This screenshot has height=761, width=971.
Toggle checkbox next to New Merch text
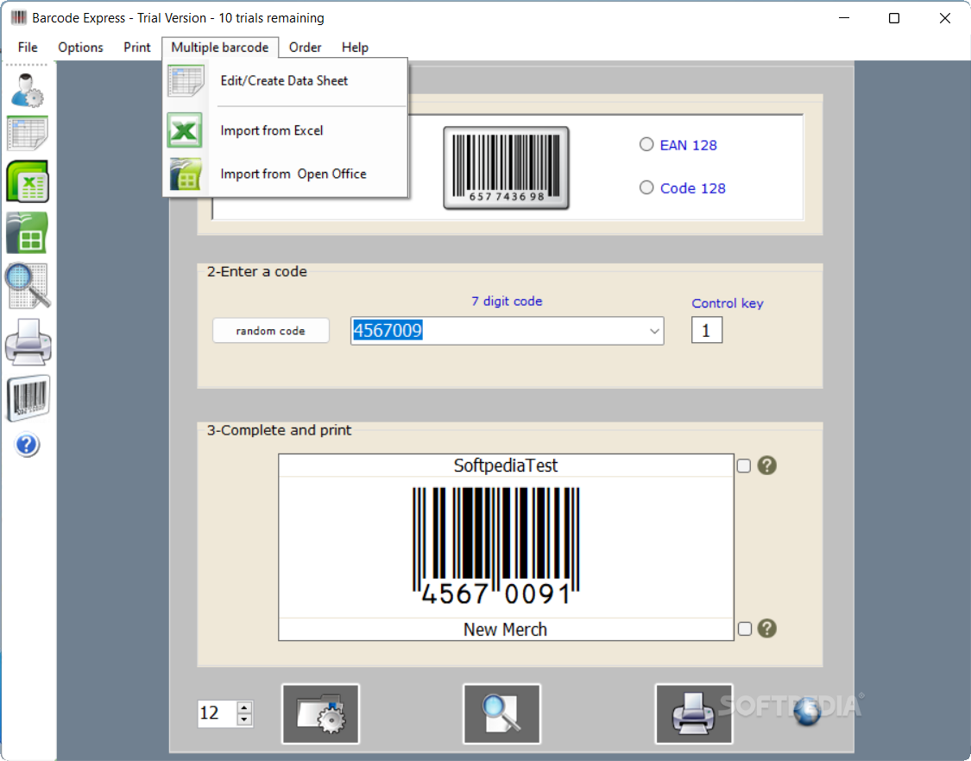click(745, 628)
